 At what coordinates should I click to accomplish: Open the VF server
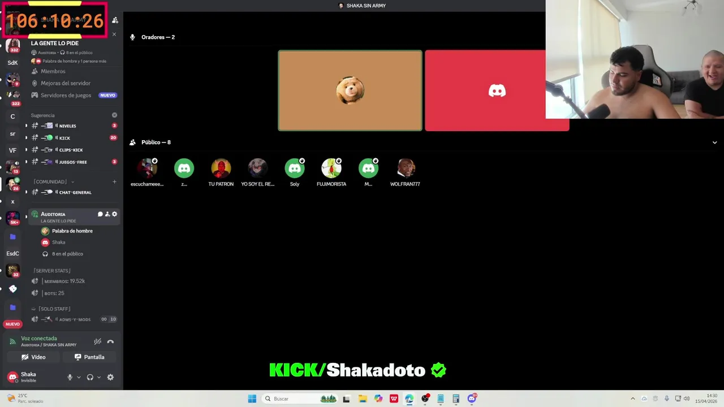click(12, 150)
